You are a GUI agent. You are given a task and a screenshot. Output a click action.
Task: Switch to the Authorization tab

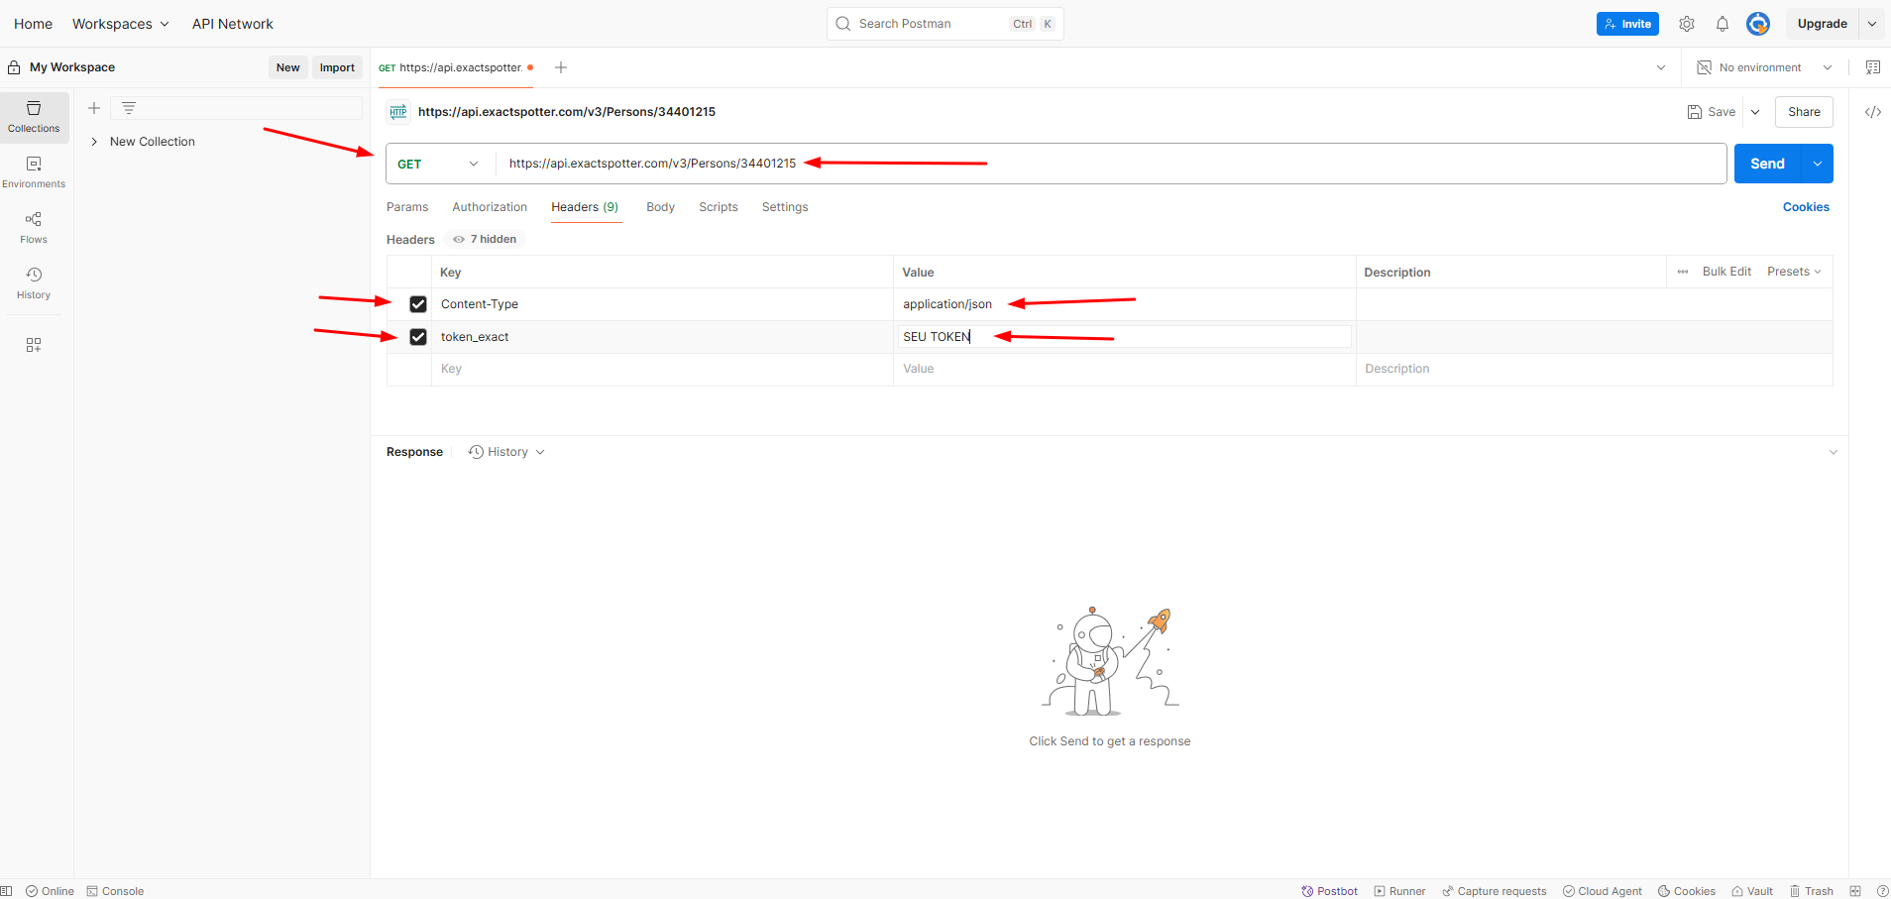pos(490,207)
